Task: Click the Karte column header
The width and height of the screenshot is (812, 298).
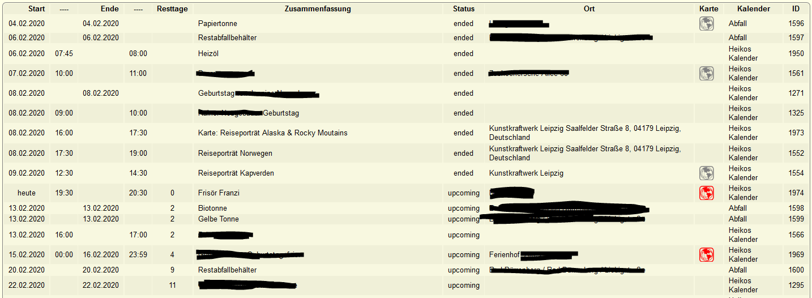Action: click(x=709, y=8)
